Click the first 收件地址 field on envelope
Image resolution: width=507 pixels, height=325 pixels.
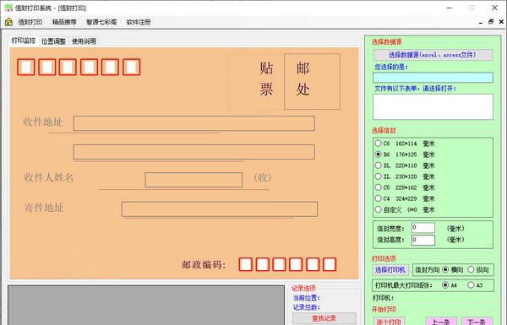194,123
